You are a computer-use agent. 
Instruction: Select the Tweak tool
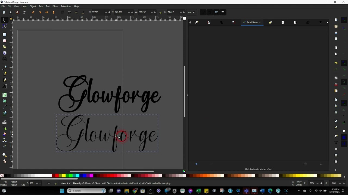(x=4, y=122)
